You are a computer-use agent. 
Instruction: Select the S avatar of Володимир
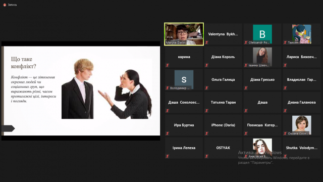(184, 79)
